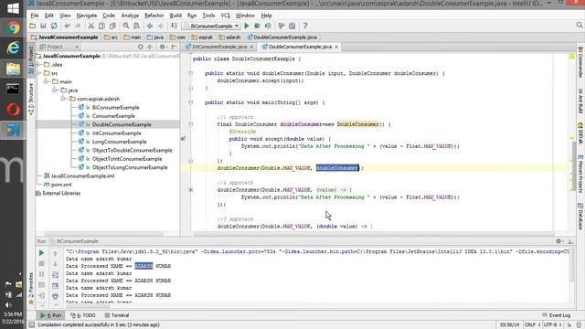585x329 pixels.
Task: Toggle scroll to end in console
Action: click(55, 286)
